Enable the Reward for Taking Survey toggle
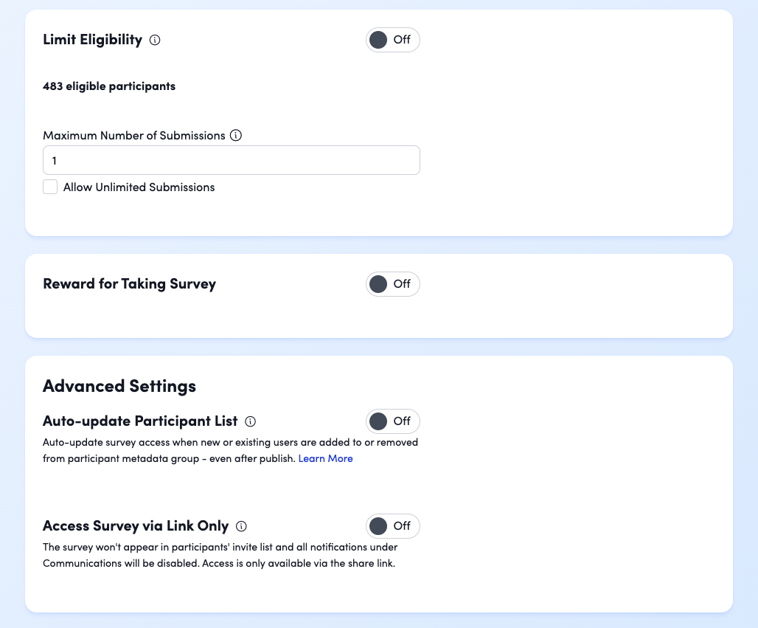 tap(392, 284)
